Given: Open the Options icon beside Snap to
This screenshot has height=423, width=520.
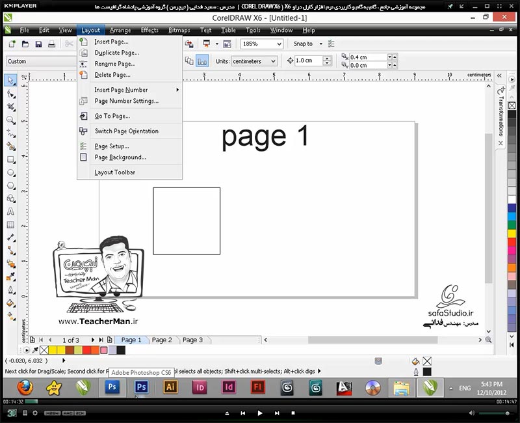Looking at the screenshot, I should tap(331, 44).
